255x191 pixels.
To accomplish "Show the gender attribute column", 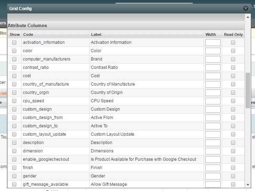I will click(x=14, y=176).
